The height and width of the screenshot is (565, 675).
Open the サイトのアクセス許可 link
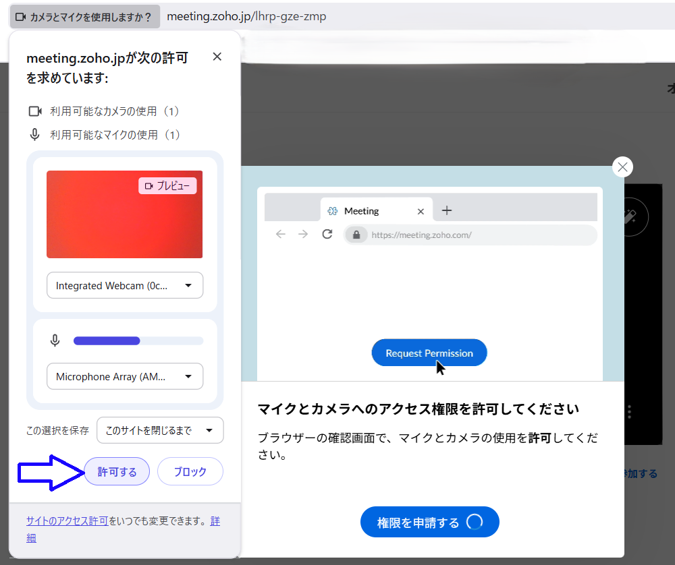pos(67,521)
